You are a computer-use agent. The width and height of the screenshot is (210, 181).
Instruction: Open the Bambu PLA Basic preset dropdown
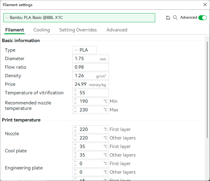[x=79, y=18]
